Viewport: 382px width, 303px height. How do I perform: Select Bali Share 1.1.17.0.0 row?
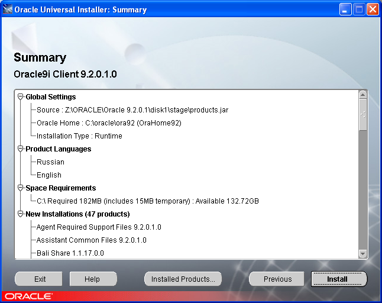click(70, 253)
